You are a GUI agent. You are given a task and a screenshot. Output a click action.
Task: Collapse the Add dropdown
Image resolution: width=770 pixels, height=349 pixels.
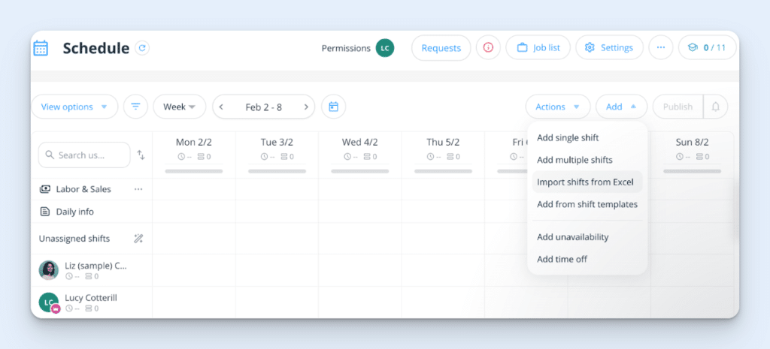(x=621, y=107)
